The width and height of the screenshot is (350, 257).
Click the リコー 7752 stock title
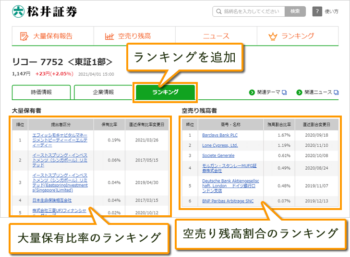(x=62, y=62)
